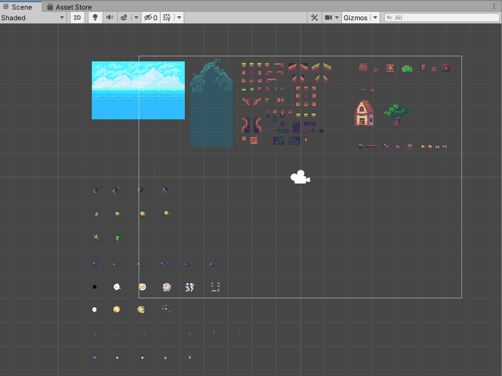The height and width of the screenshot is (376, 502).
Task: Select the black diamond effect frame
Action: 95,287
